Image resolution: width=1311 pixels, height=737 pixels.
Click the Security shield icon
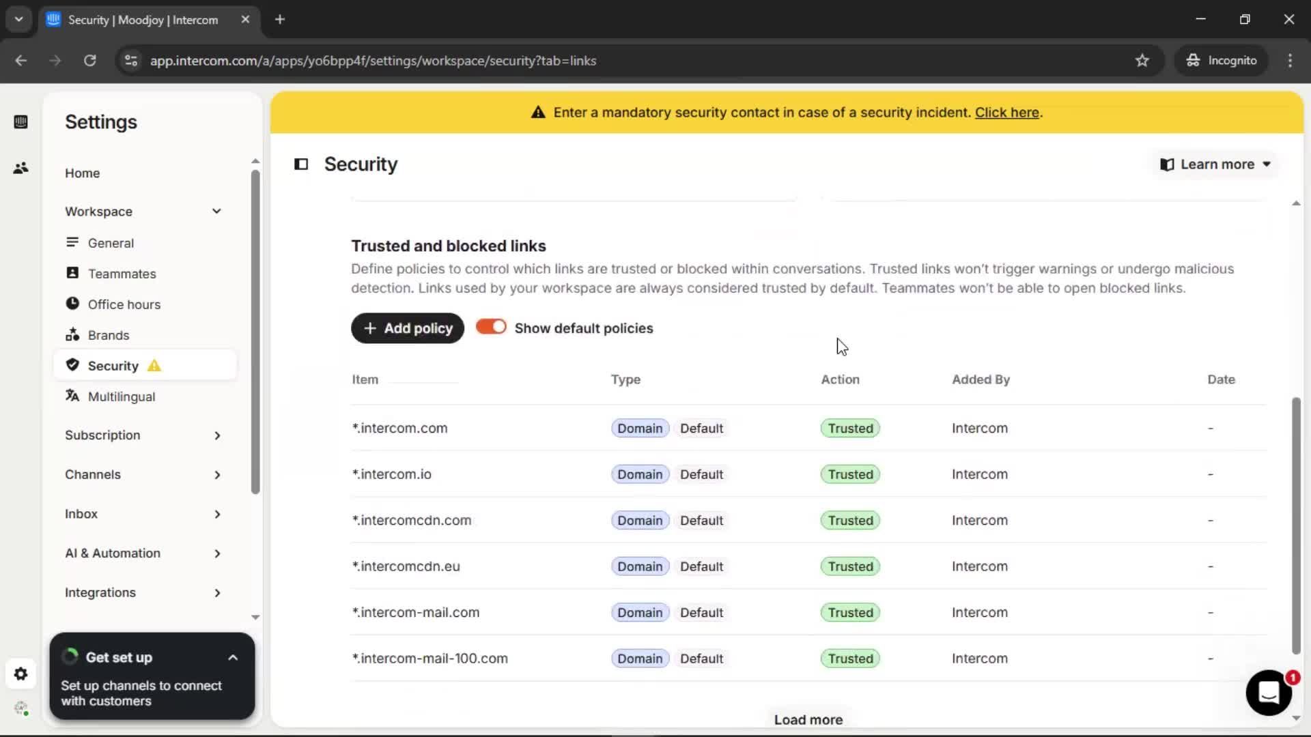click(72, 365)
